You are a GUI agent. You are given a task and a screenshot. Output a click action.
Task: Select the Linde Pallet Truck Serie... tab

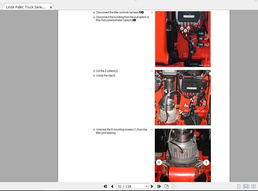click(x=26, y=7)
